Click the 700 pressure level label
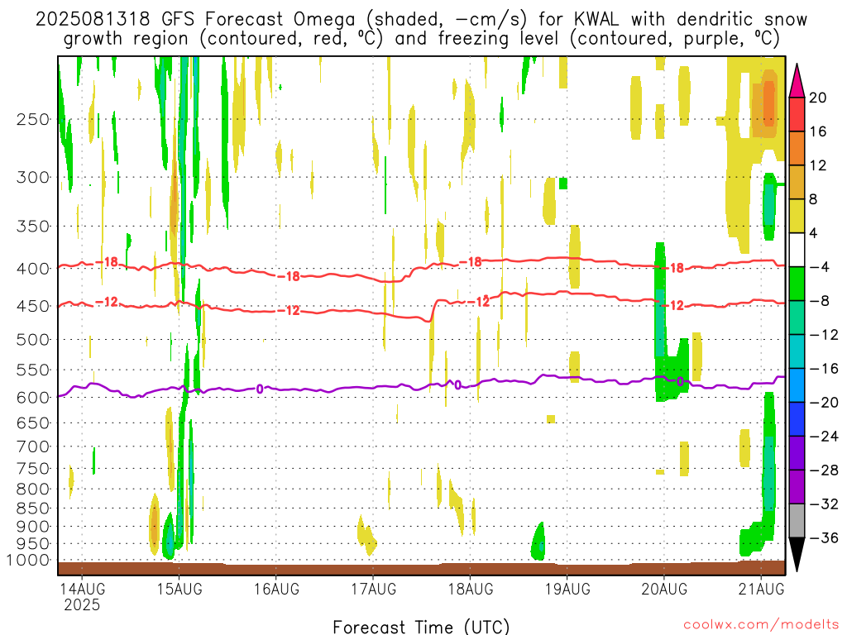Viewport: 847px width, 635px height. (x=33, y=446)
